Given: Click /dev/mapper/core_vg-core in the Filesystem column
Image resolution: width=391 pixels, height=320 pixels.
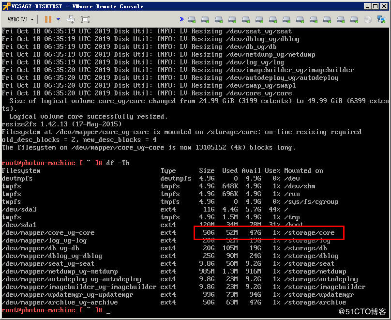Looking at the screenshot, I should click(48, 233).
